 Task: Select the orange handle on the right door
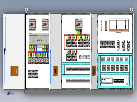[x=94, y=71]
